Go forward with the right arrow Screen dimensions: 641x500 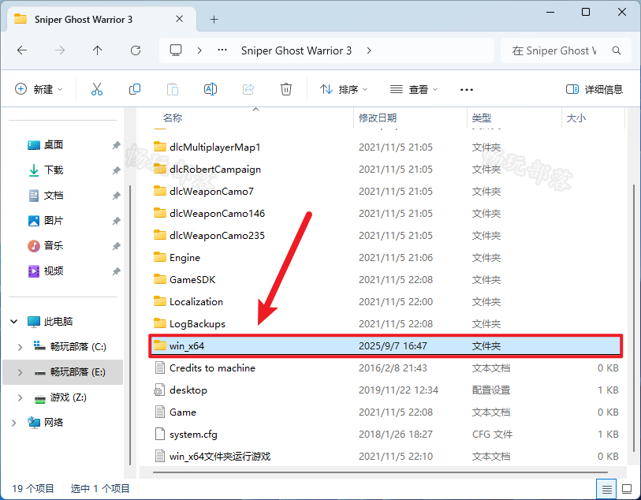(x=60, y=50)
